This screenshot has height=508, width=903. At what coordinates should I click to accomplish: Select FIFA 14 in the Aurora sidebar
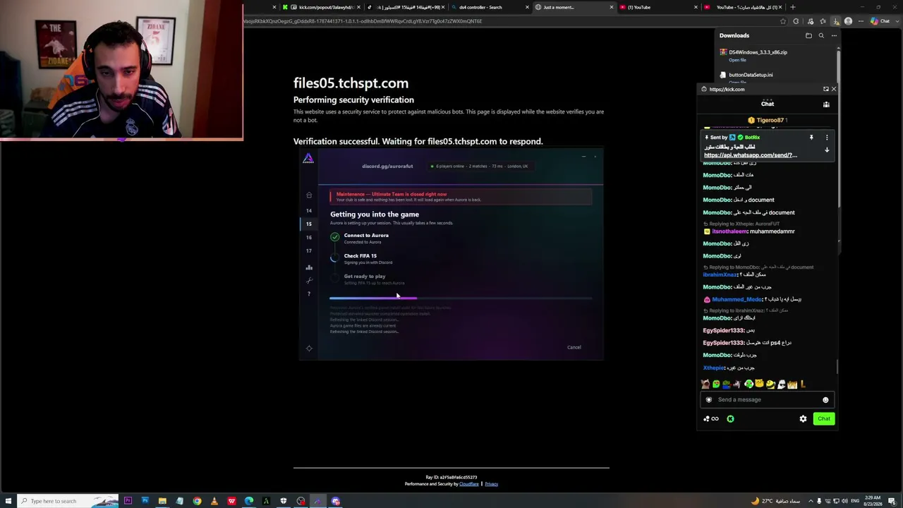[x=308, y=210]
